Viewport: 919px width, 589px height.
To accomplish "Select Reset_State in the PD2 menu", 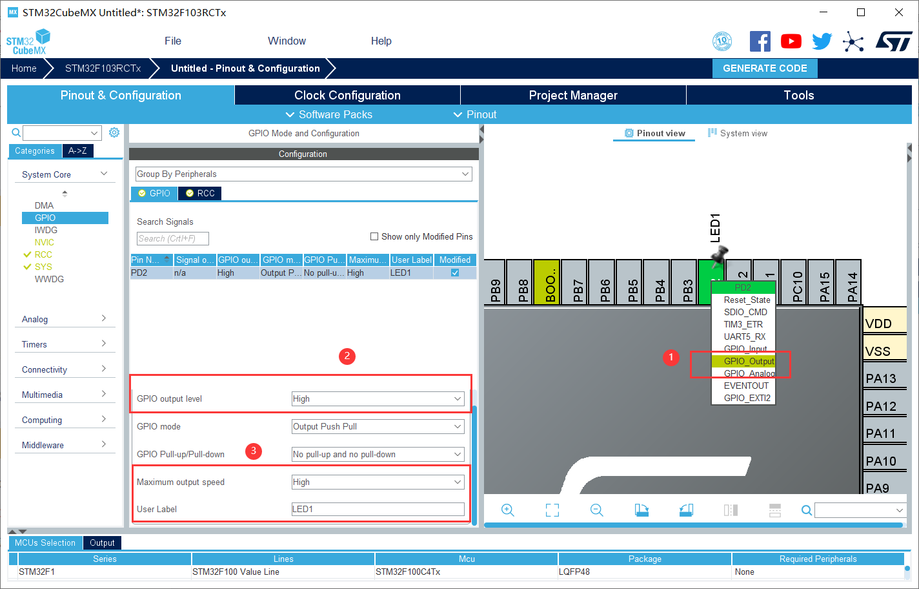I will 743,300.
